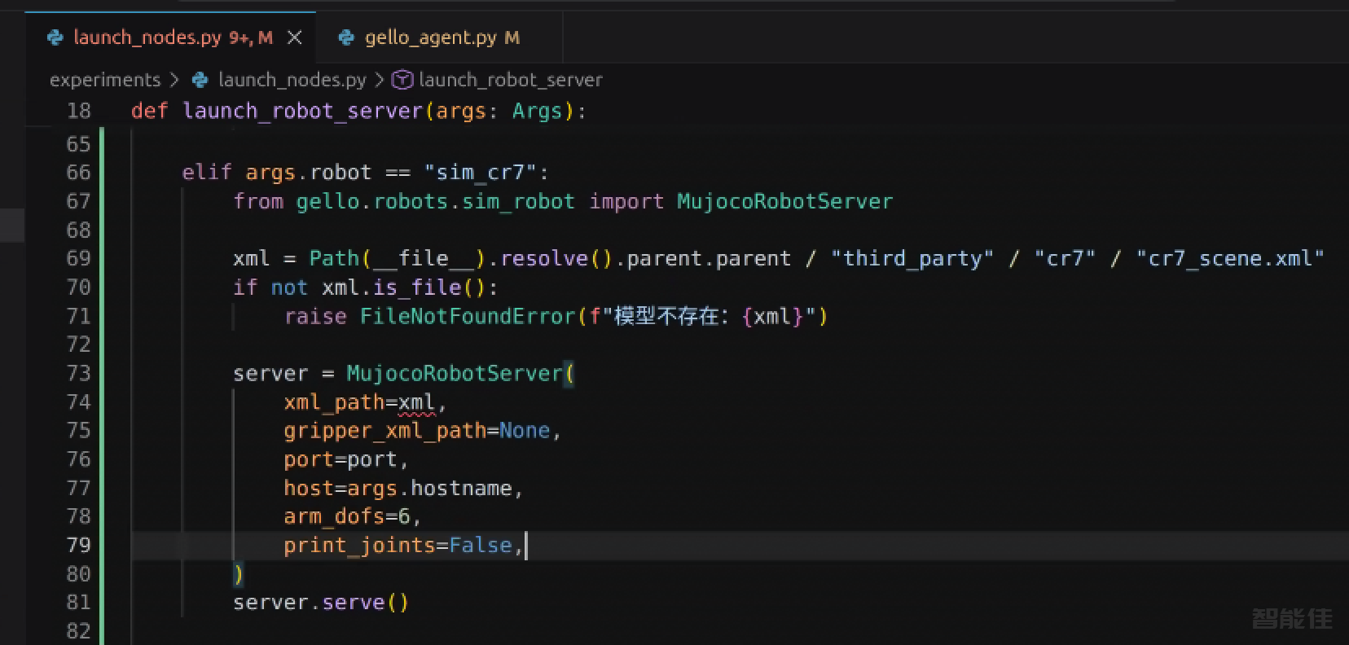The width and height of the screenshot is (1349, 645).
Task: Click on FileNotFoundError on line 71
Action: [468, 316]
